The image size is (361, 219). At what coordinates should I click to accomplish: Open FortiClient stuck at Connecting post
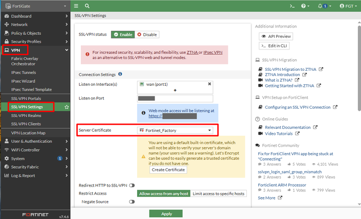(295, 156)
